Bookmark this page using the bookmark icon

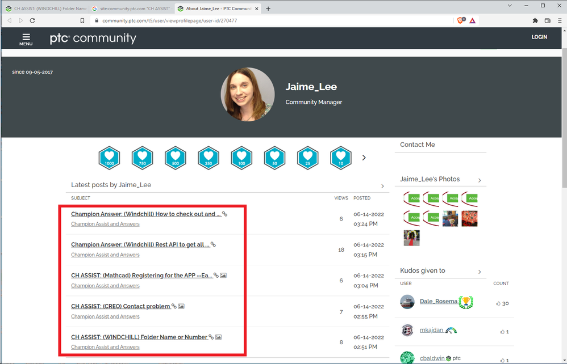tap(82, 20)
